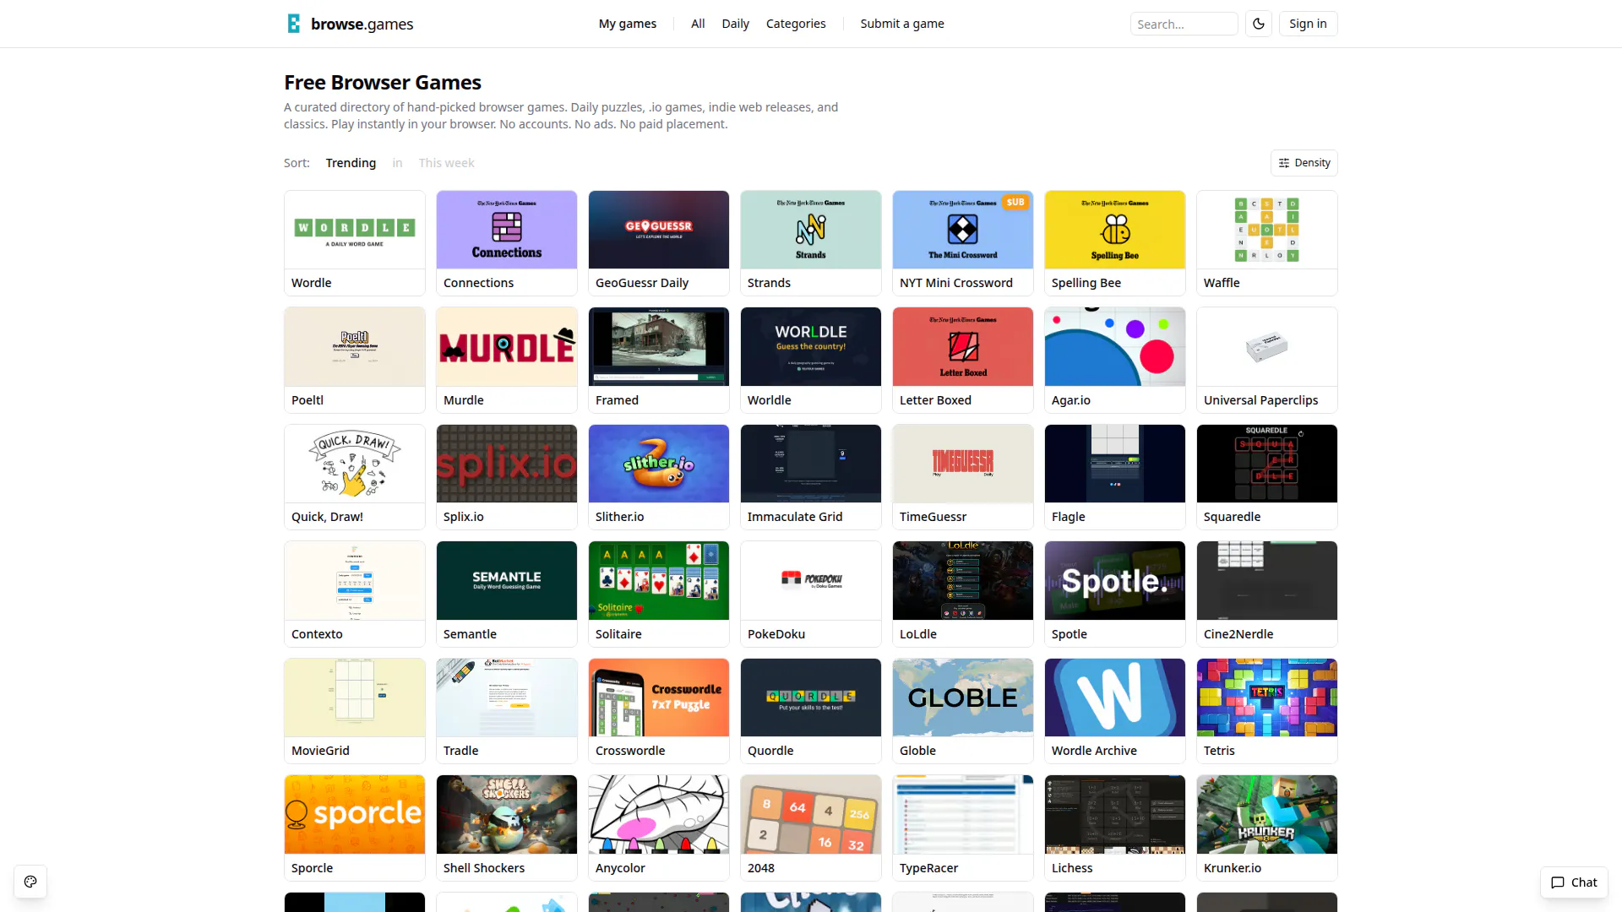This screenshot has height=912, width=1622.
Task: Open the Squaredle game thumbnail
Action: (x=1267, y=464)
